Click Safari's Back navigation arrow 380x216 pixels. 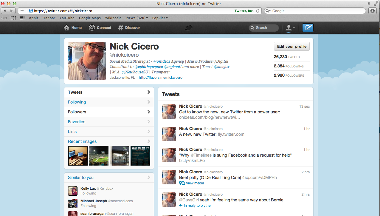(5, 11)
